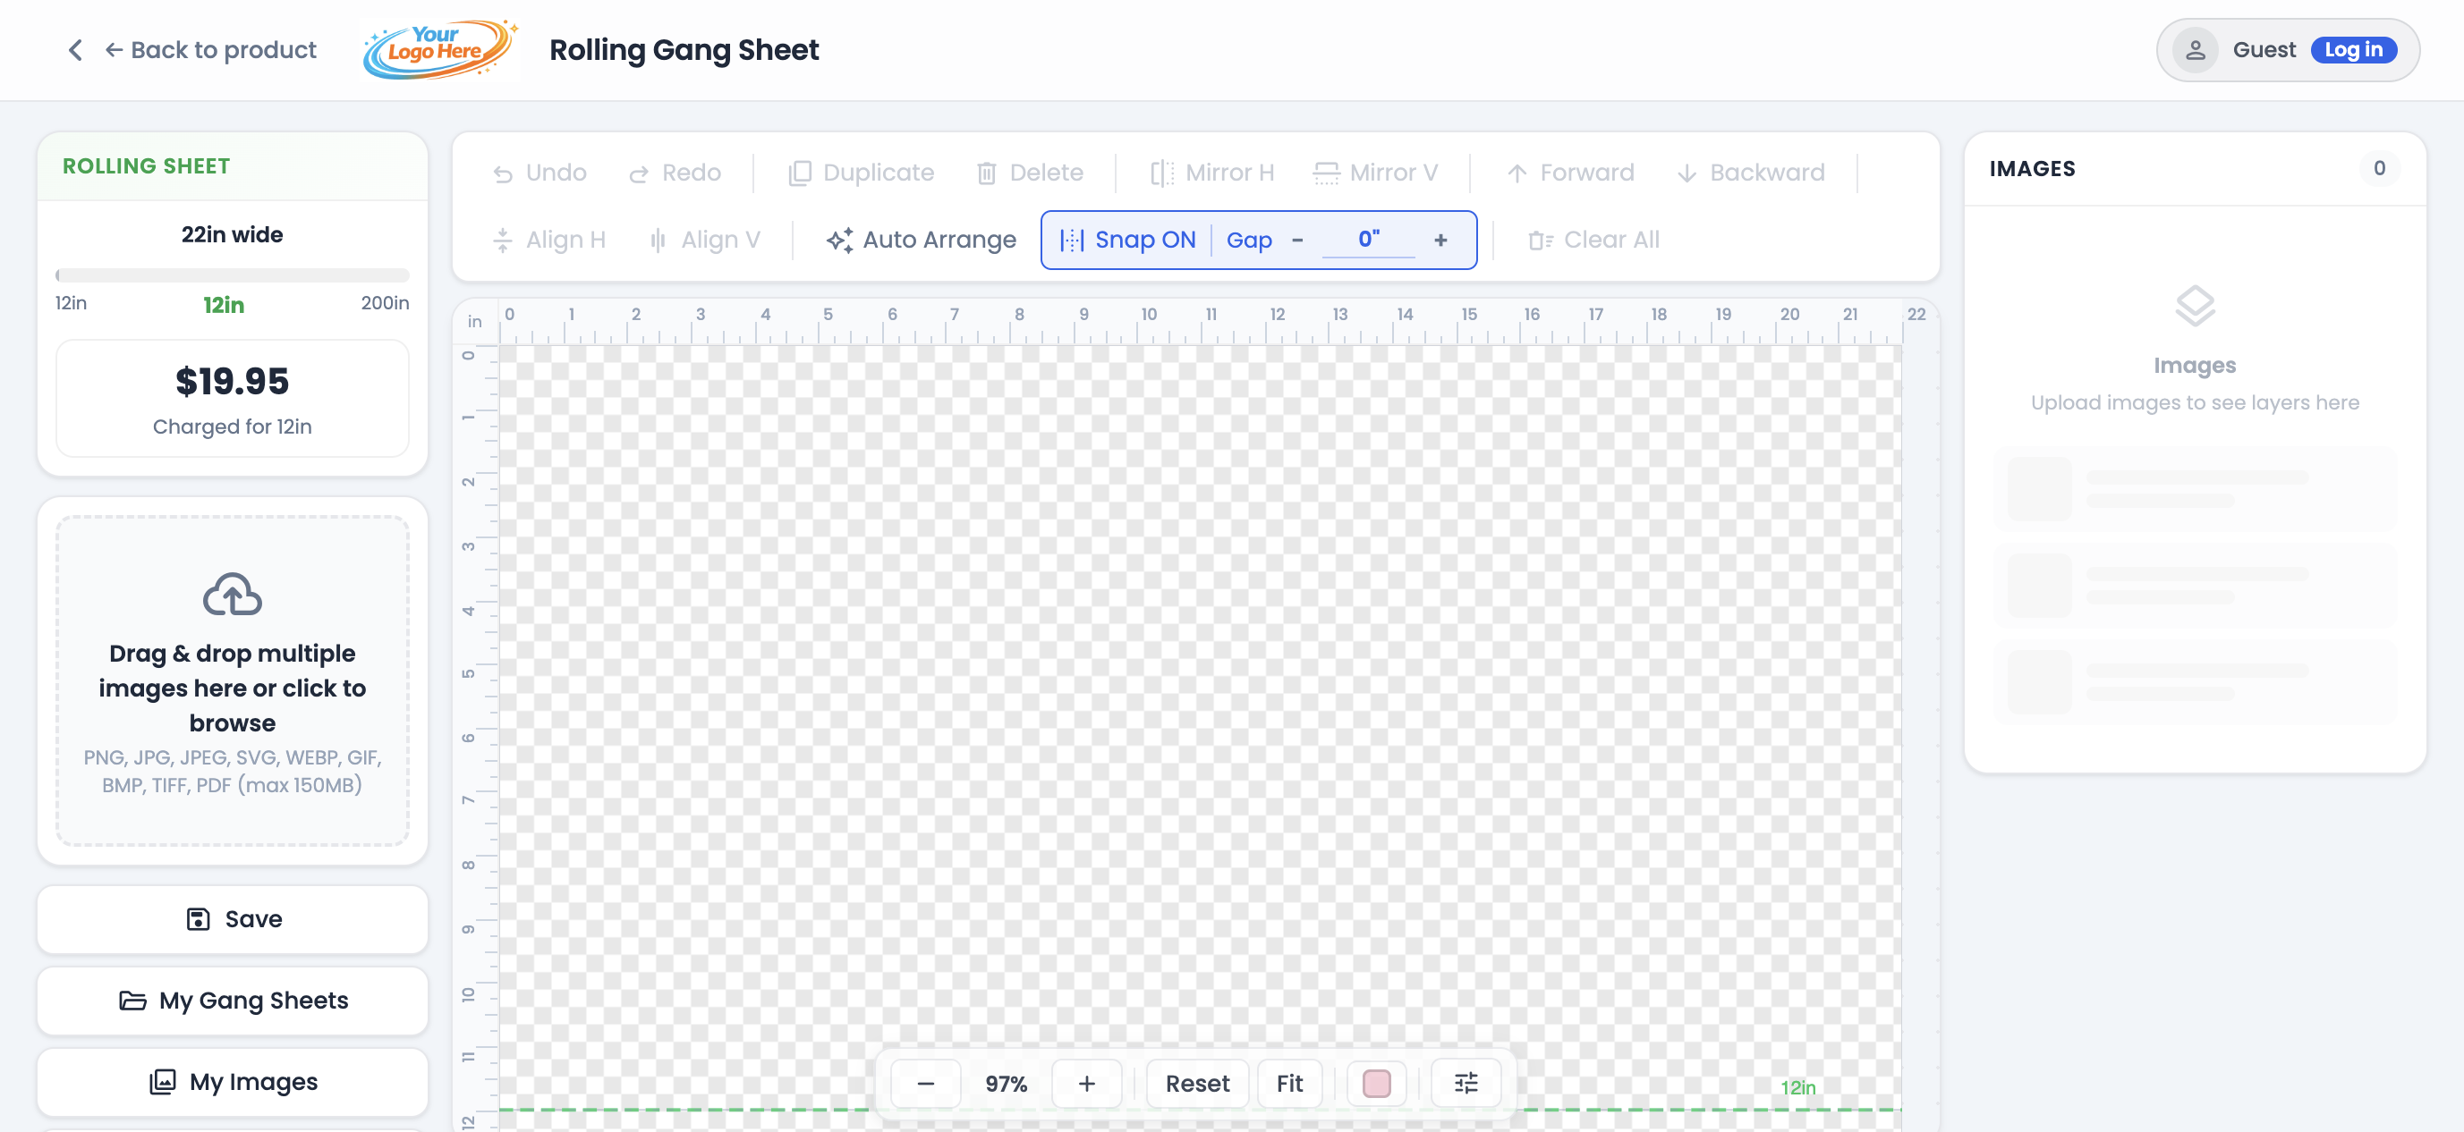The height and width of the screenshot is (1132, 2464).
Task: Open the pink background color swatch
Action: pyautogui.click(x=1376, y=1083)
